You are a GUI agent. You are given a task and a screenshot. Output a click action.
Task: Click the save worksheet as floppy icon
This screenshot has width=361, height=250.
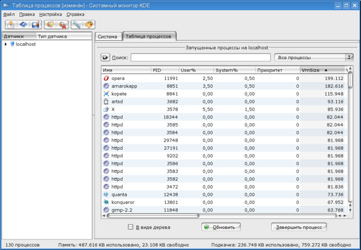[36, 25]
